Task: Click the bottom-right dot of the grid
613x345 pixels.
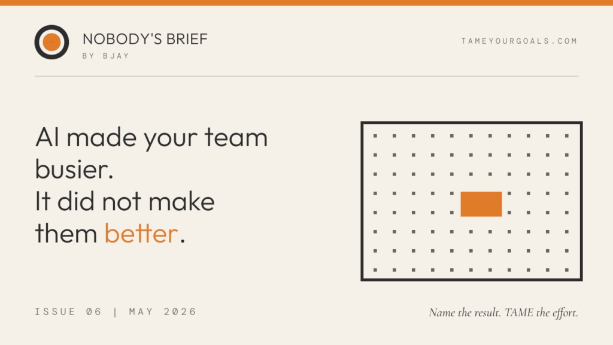Action: pos(567,270)
